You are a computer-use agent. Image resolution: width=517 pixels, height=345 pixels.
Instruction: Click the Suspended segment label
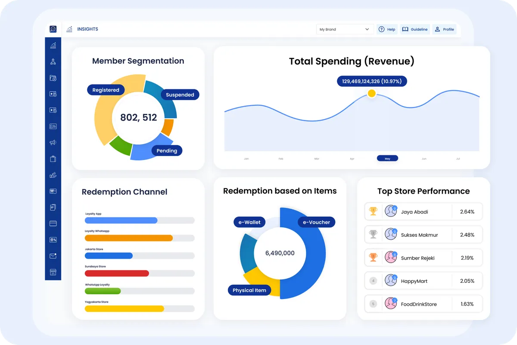point(180,95)
